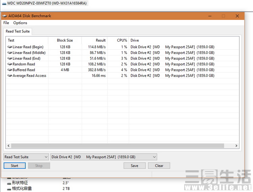
Task: Select the Average Read Access row
Action: point(122,76)
